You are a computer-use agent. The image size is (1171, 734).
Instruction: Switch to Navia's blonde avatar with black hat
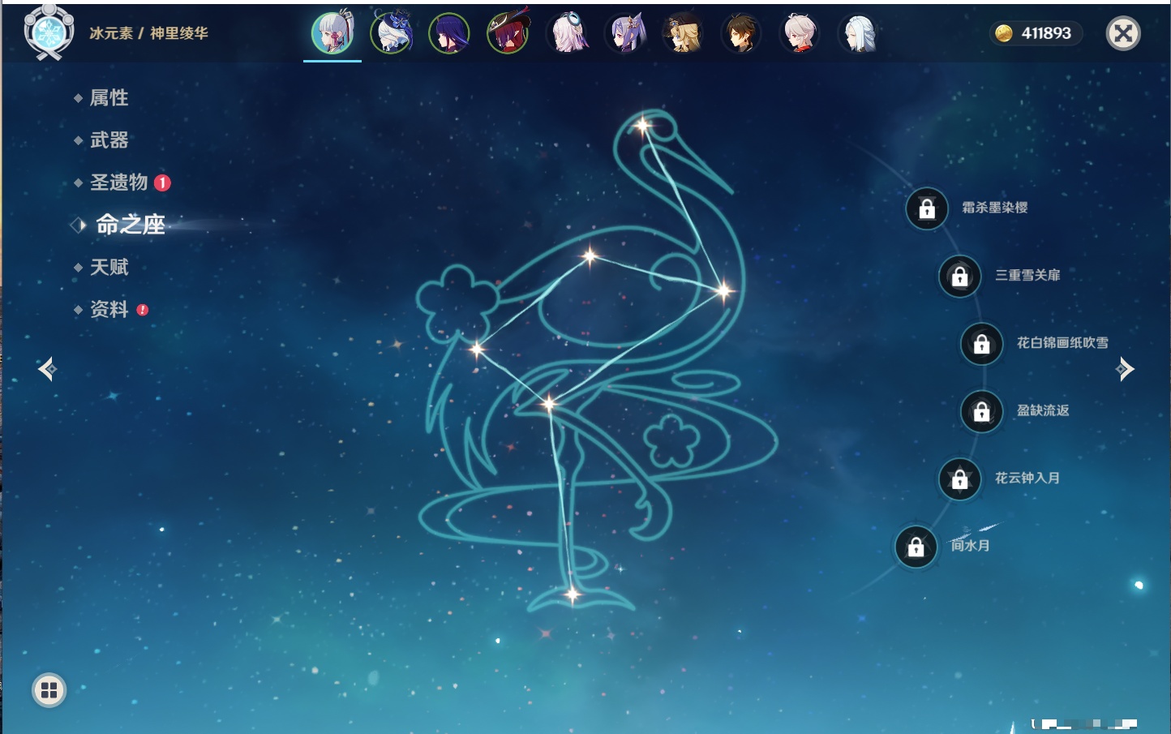pos(683,33)
